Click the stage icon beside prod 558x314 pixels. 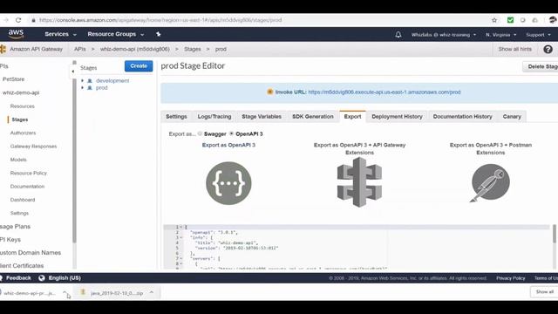(x=90, y=87)
